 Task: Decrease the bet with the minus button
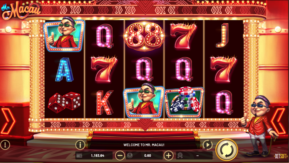pos(120,156)
